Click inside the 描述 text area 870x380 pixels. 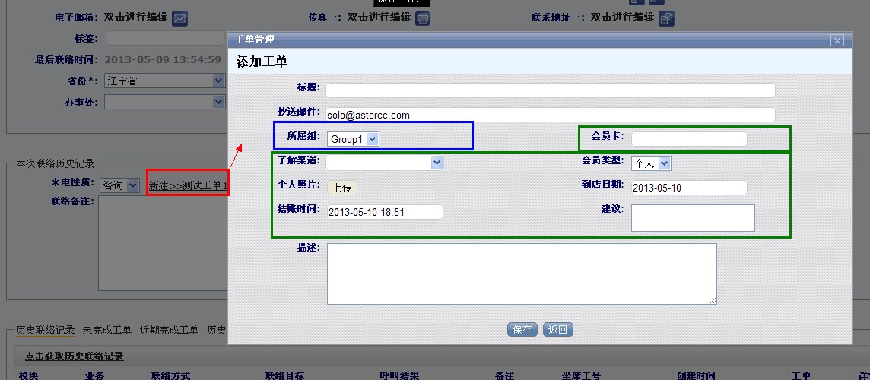coord(522,274)
